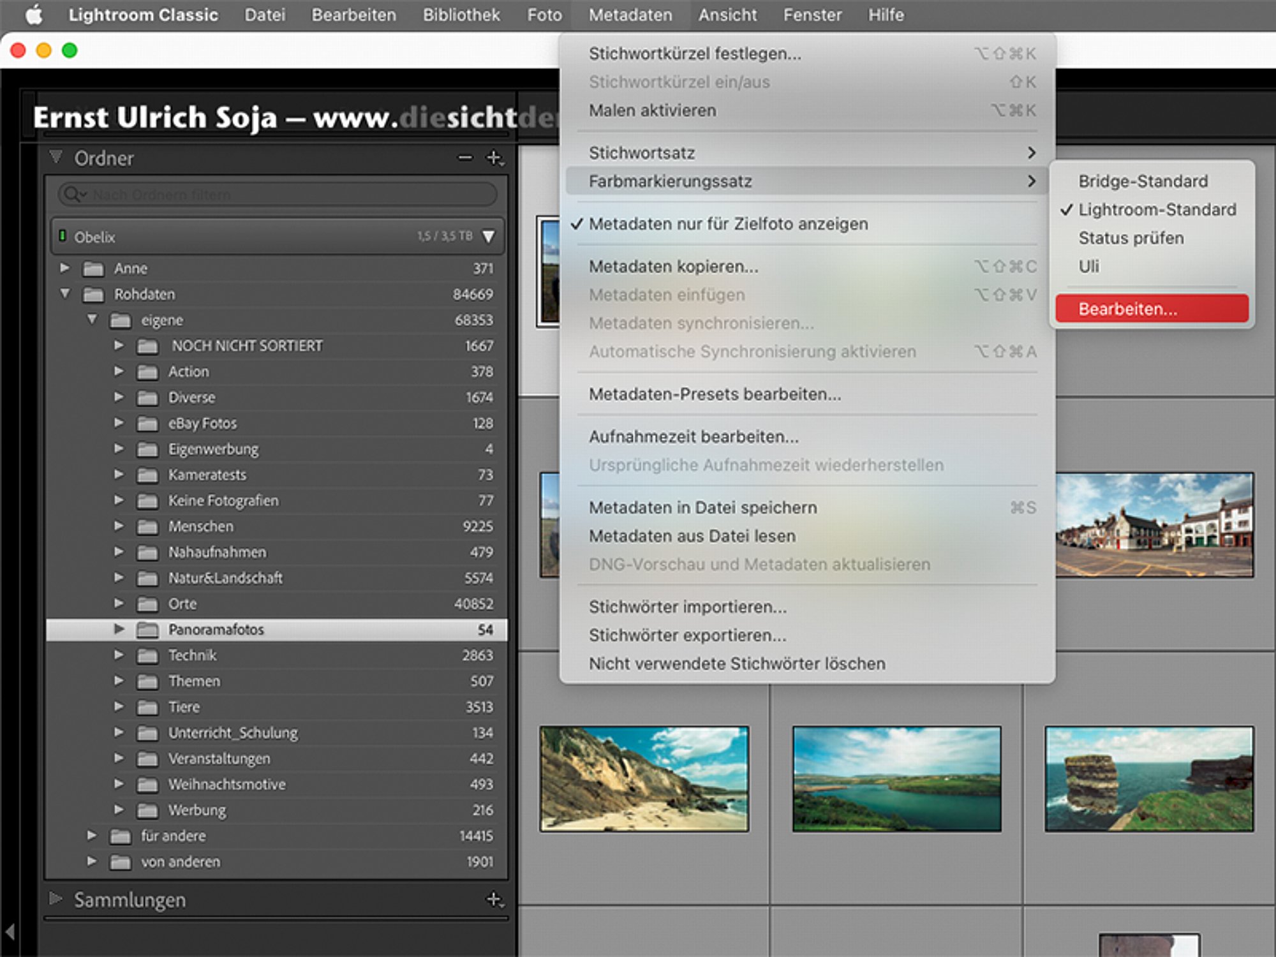
Task: Hide the left panel with the edge arrow
Action: 10,931
